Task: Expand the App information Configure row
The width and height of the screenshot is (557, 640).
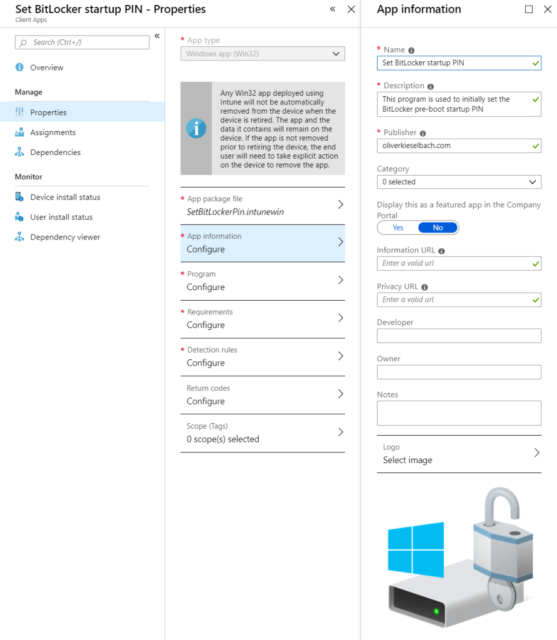Action: [x=262, y=243]
